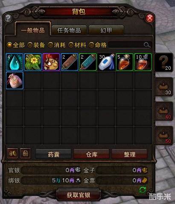Image resolution: width=175 pixels, height=204 pixels.
Task: Select the pink pouch bag item
Action: click(x=15, y=80)
